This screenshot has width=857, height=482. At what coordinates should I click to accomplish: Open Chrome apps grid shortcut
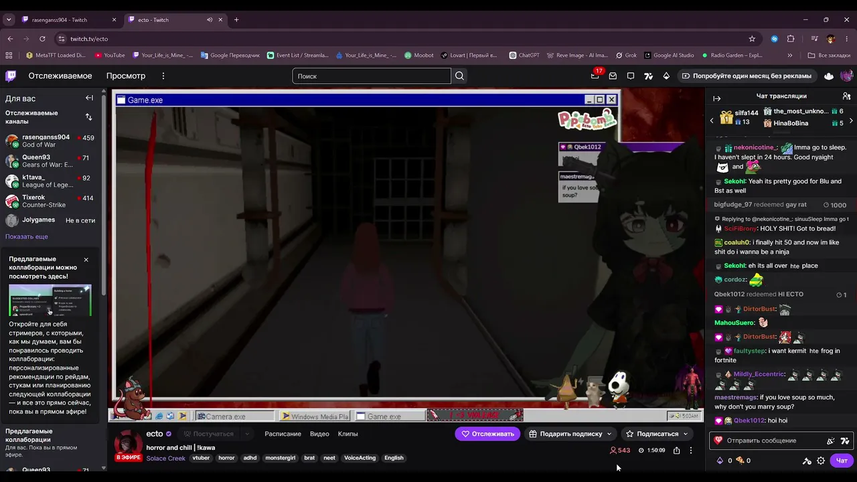pyautogui.click(x=9, y=56)
